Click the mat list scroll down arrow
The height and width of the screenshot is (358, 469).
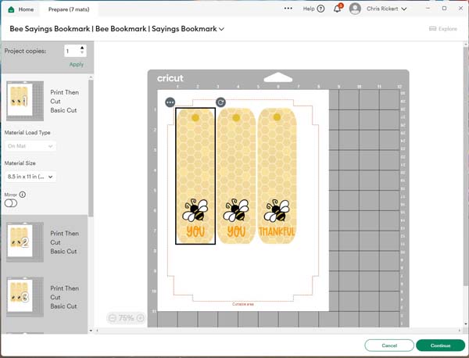91,331
